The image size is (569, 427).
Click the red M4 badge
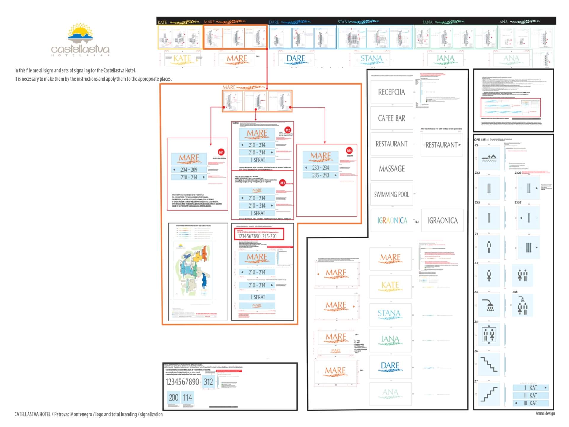tap(349, 150)
